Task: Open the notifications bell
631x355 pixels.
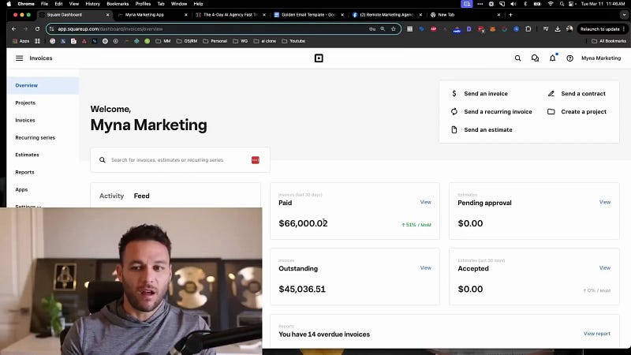Action: pyautogui.click(x=553, y=58)
